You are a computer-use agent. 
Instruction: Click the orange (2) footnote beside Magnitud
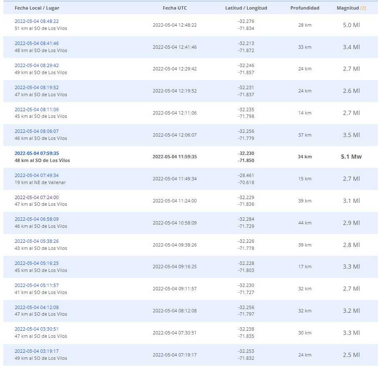(363, 8)
